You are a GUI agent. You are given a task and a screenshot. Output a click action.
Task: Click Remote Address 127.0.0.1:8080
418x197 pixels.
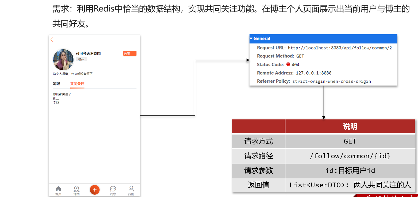pos(314,73)
